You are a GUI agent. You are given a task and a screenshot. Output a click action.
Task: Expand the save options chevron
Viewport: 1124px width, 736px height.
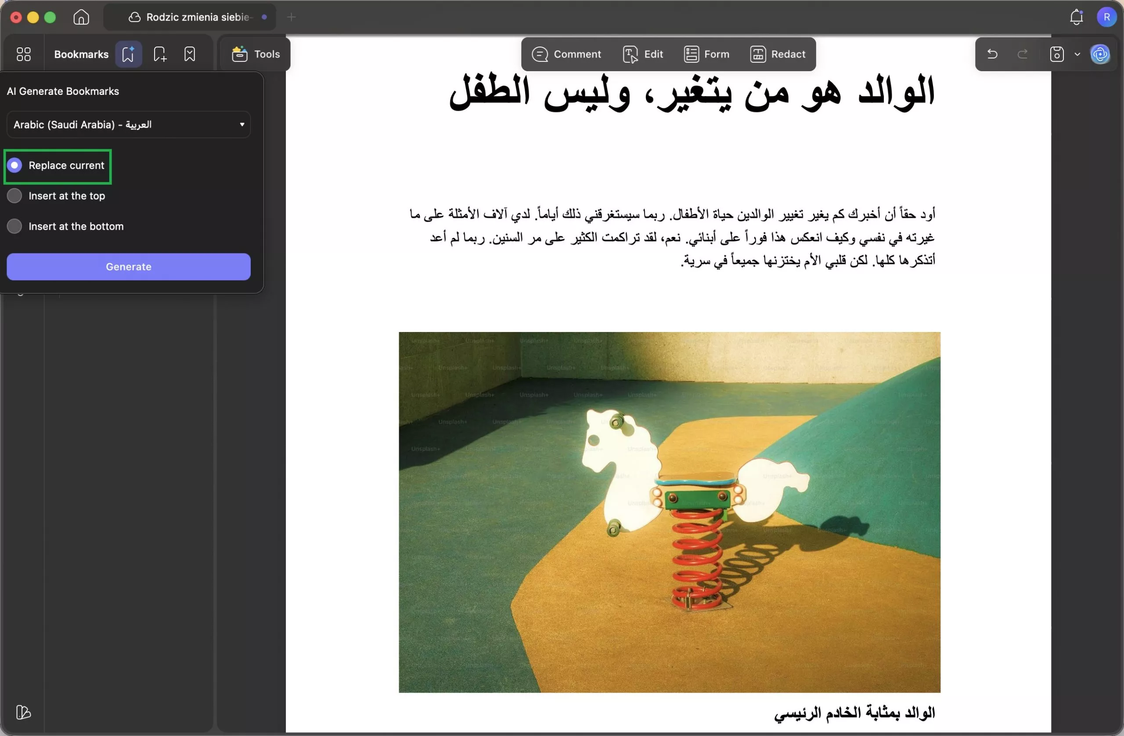(x=1077, y=54)
